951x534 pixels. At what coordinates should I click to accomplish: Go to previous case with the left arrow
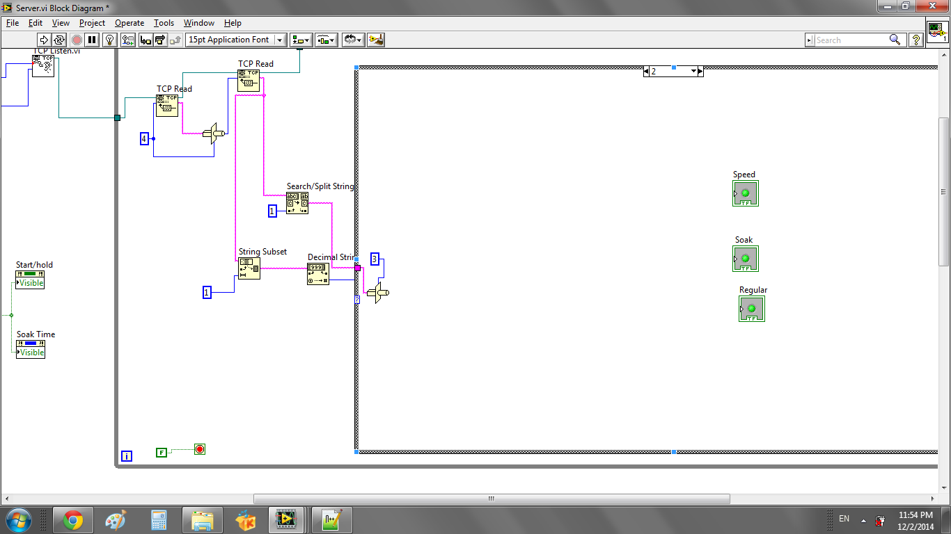[647, 71]
